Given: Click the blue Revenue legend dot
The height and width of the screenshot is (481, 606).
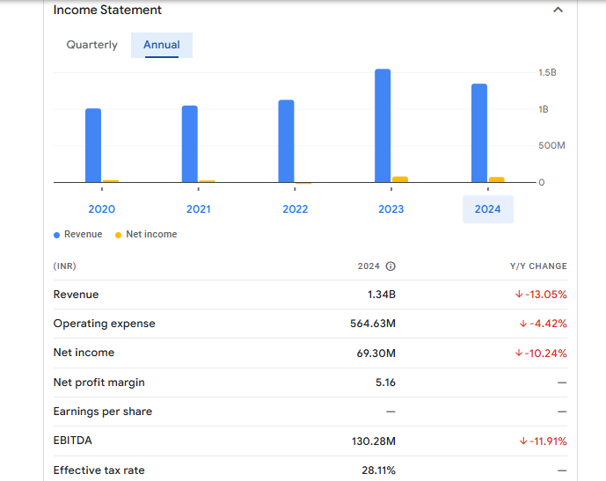Looking at the screenshot, I should [x=57, y=235].
